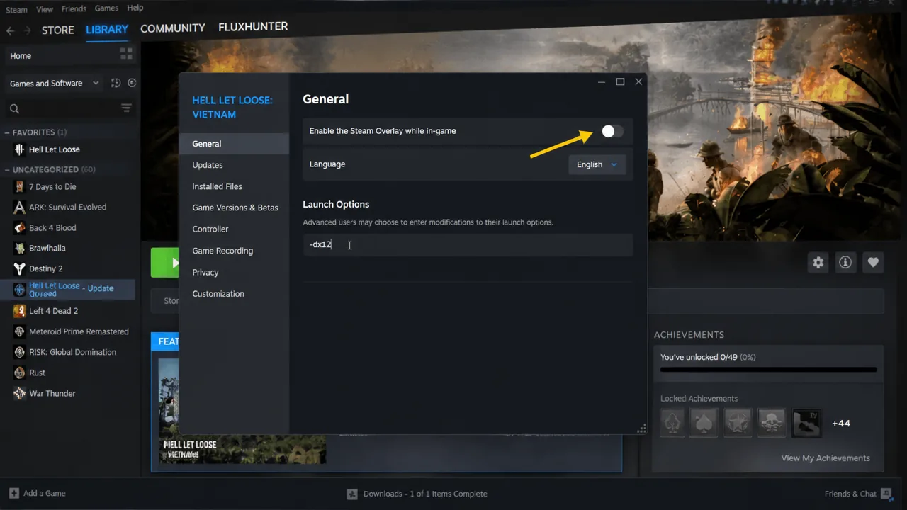Click the skull locked achievement icon
This screenshot has width=907, height=510.
pos(772,423)
